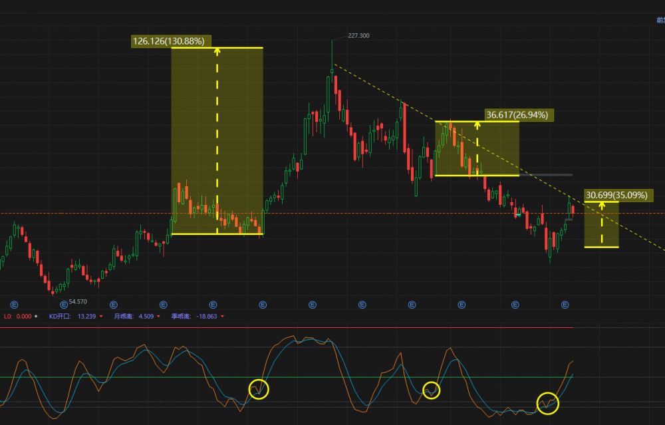This screenshot has width=665, height=425.
Task: Select the yellow circle marking the latest KD crossover
Action: tap(548, 402)
